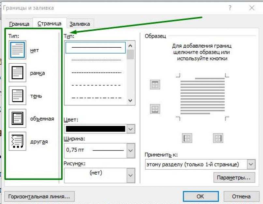The height and width of the screenshot is (204, 263).
Task: Click the 'рамка' setting label
Action: pos(37,73)
